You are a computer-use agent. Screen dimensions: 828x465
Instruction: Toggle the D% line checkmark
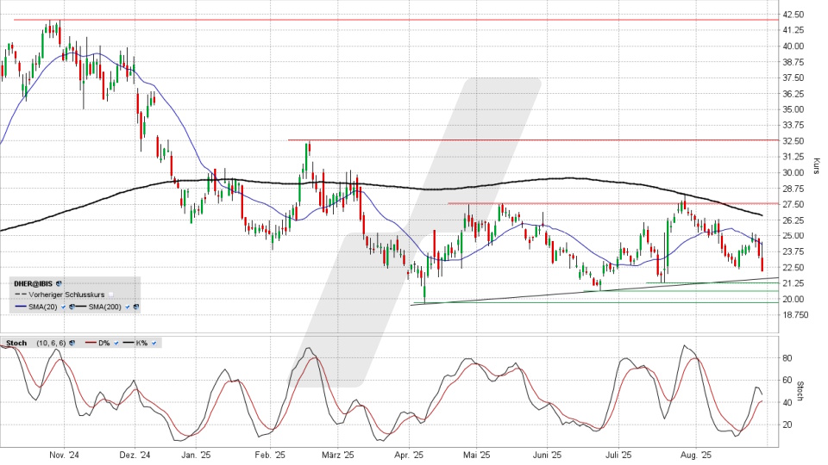pyautogui.click(x=116, y=343)
